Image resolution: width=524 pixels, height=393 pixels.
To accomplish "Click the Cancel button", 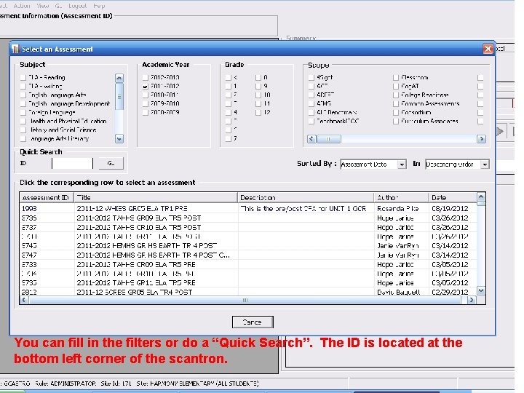I will pos(253,322).
